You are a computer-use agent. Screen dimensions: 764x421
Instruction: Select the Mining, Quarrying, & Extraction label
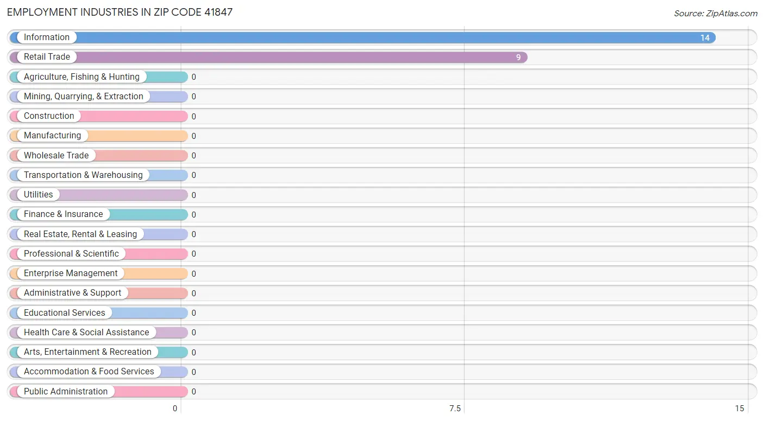point(84,97)
